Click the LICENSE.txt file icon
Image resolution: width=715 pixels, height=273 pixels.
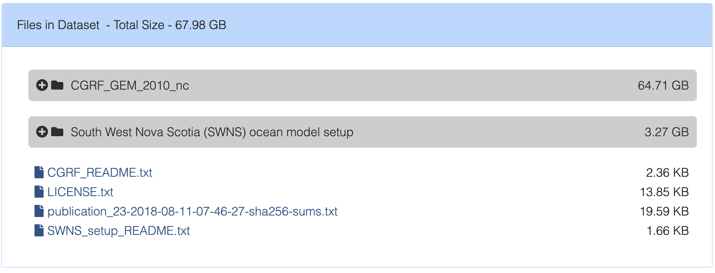click(x=39, y=192)
